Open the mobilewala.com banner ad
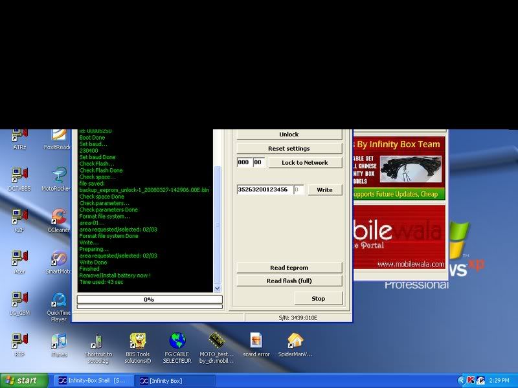The height and width of the screenshot is (388, 518). click(x=399, y=237)
